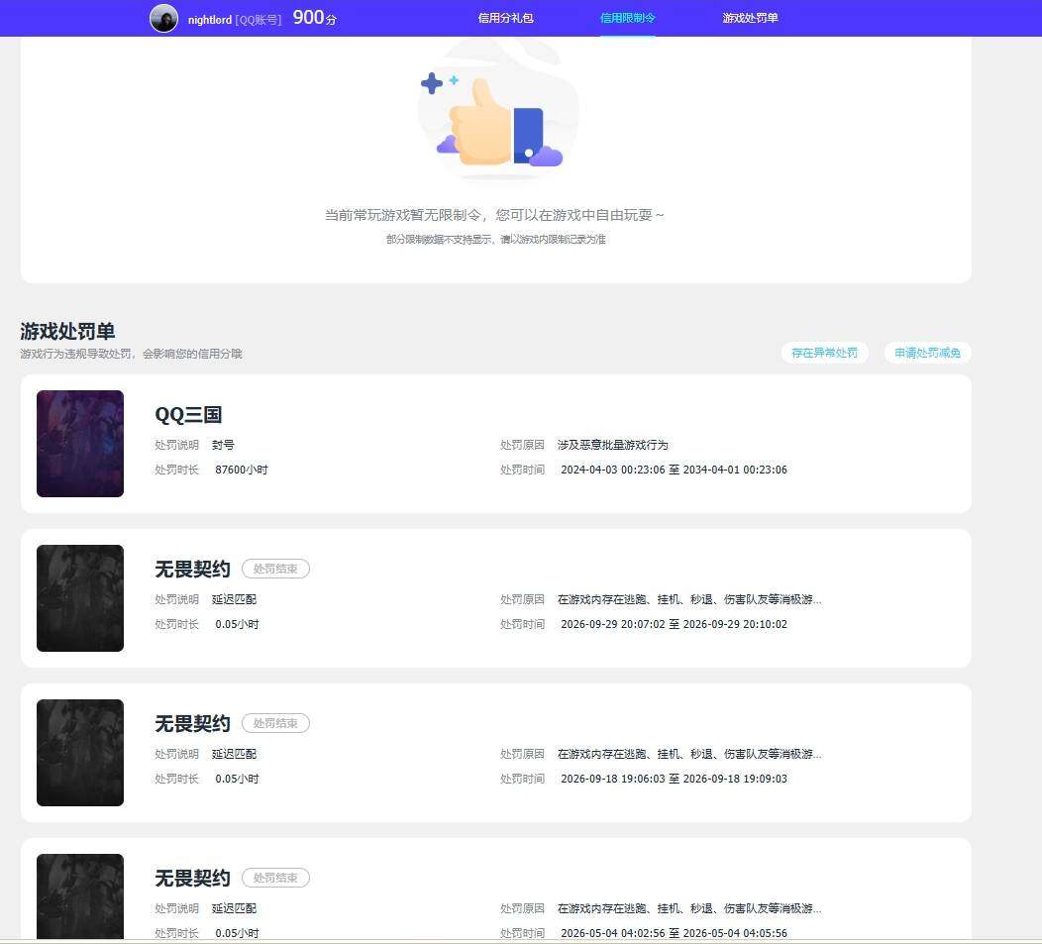Open 无畏契约 thumbnail dated 2026-09-18

point(80,753)
